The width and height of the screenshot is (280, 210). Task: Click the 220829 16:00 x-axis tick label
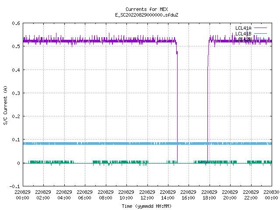(188, 195)
